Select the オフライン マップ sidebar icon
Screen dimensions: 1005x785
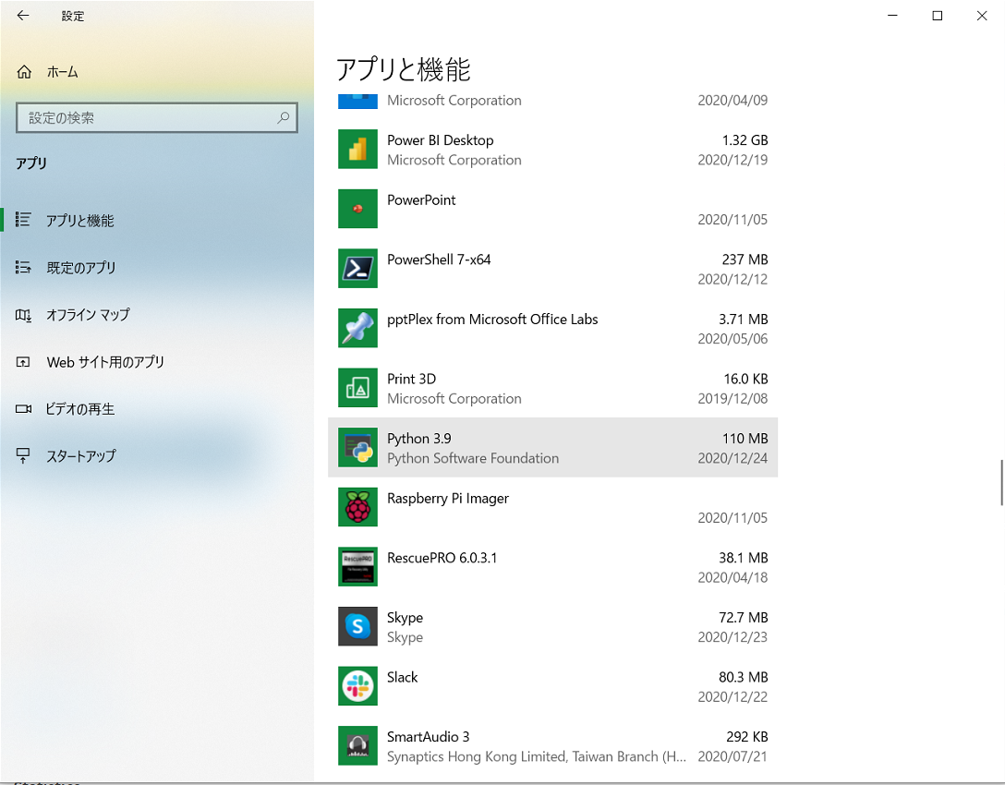23,315
